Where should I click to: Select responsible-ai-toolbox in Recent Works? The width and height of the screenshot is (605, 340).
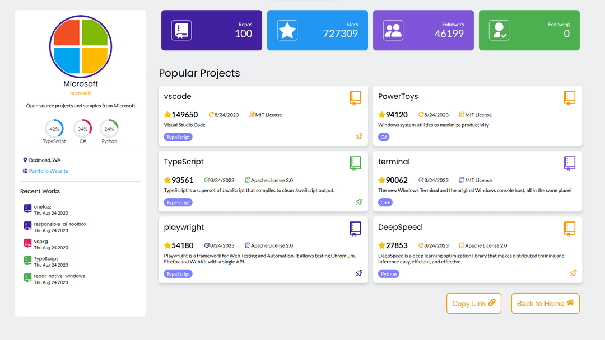[x=59, y=224]
